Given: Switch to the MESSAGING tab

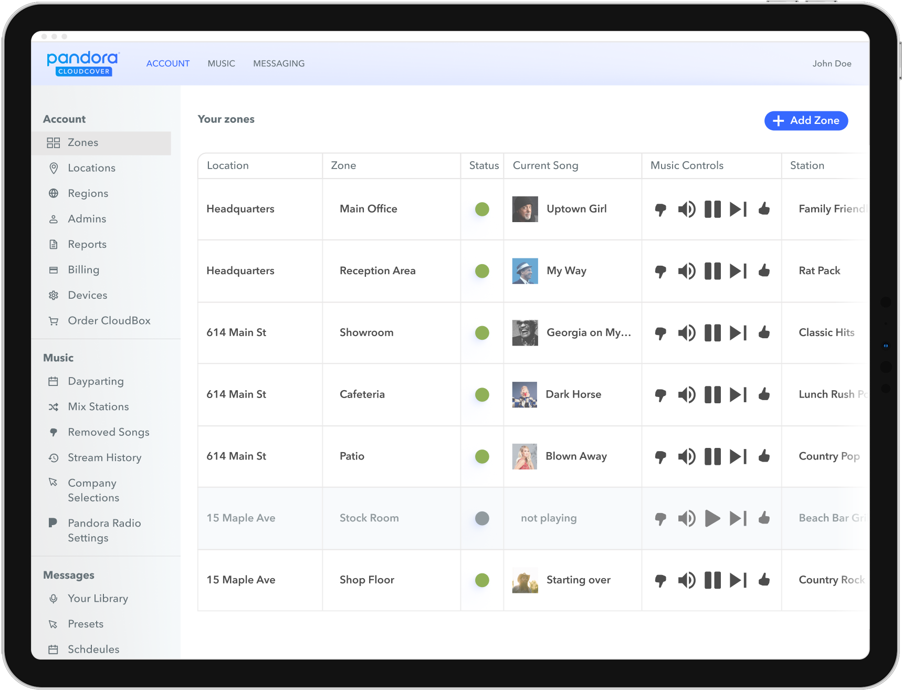Looking at the screenshot, I should 279,64.
